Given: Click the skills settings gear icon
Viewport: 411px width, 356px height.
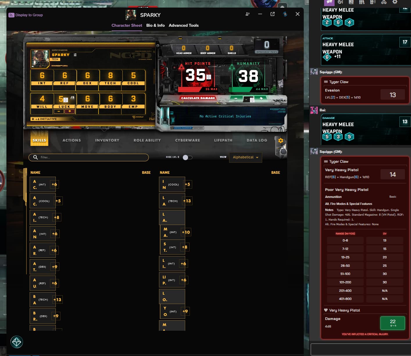Looking at the screenshot, I should (x=280, y=141).
